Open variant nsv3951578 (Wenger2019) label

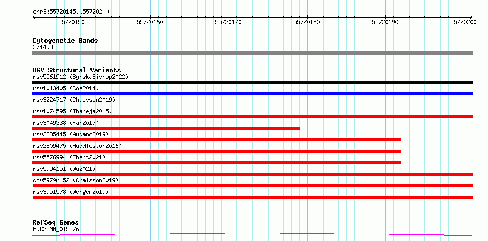click(71, 192)
